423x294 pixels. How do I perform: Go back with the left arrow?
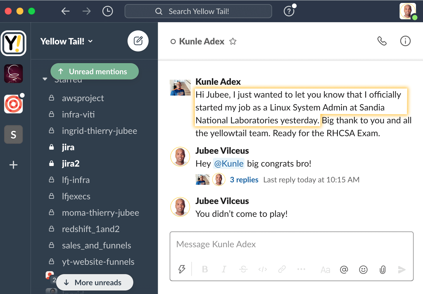(66, 11)
